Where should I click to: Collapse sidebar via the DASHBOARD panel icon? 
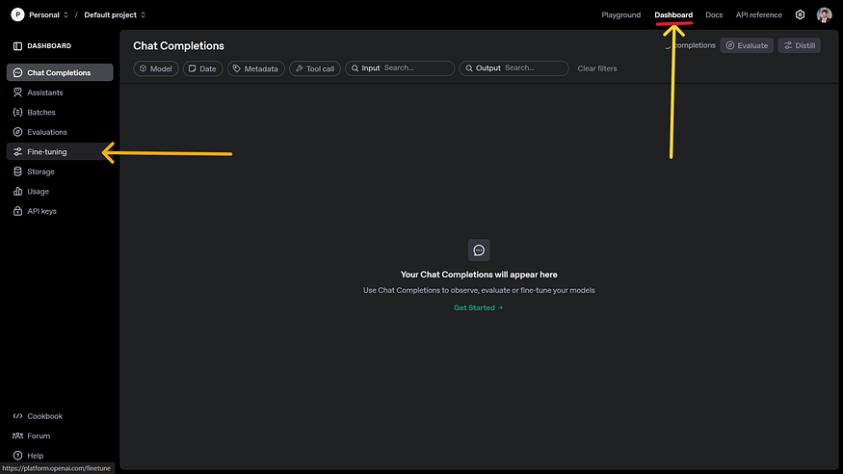[17, 46]
